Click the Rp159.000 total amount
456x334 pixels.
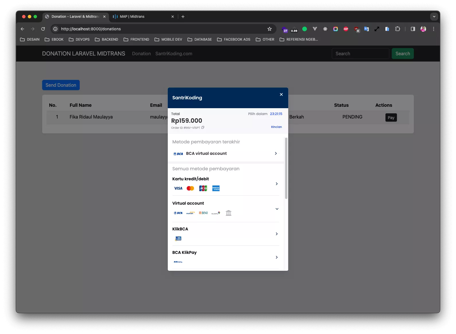187,120
